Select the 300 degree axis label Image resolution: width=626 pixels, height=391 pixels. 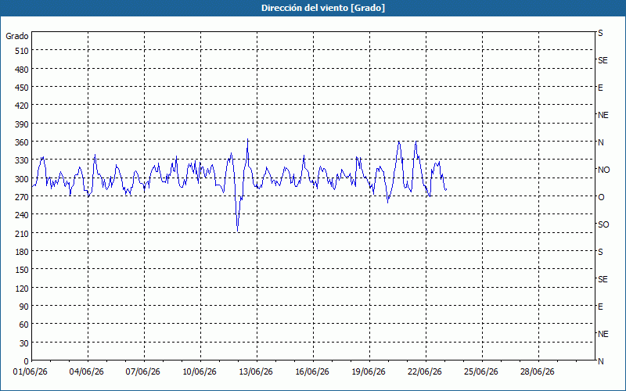pyautogui.click(x=22, y=179)
